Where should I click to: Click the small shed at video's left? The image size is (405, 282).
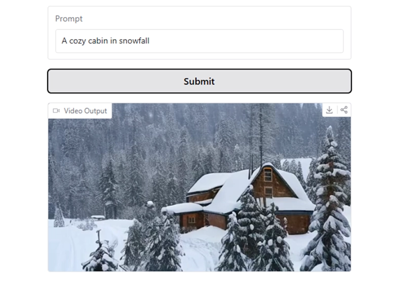tap(110, 209)
